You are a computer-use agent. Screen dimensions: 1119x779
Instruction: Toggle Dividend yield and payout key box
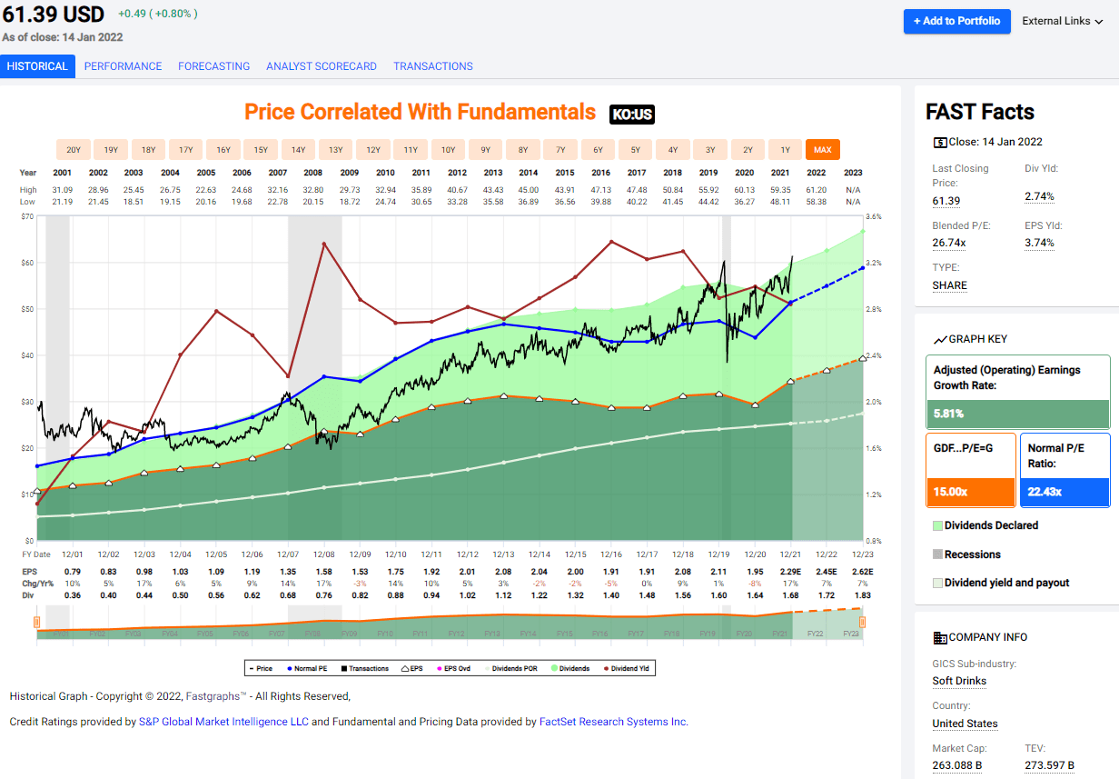tap(937, 584)
